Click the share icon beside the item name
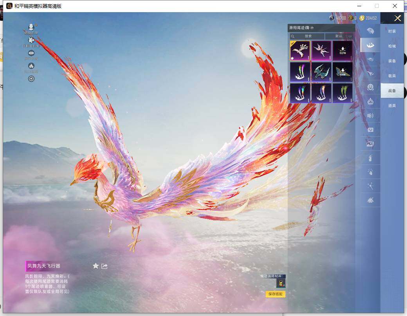 tap(104, 266)
